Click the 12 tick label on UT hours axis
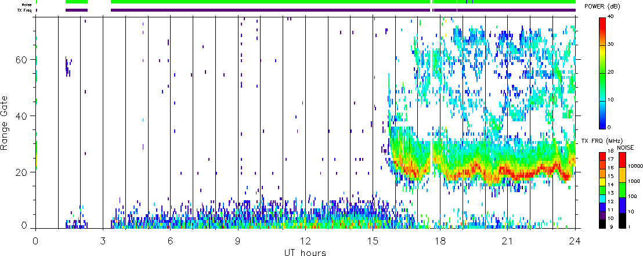This screenshot has height=256, width=643. (305, 240)
